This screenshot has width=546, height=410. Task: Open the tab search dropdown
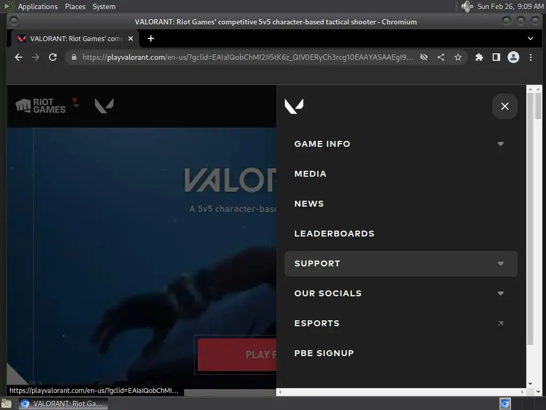[x=531, y=38]
